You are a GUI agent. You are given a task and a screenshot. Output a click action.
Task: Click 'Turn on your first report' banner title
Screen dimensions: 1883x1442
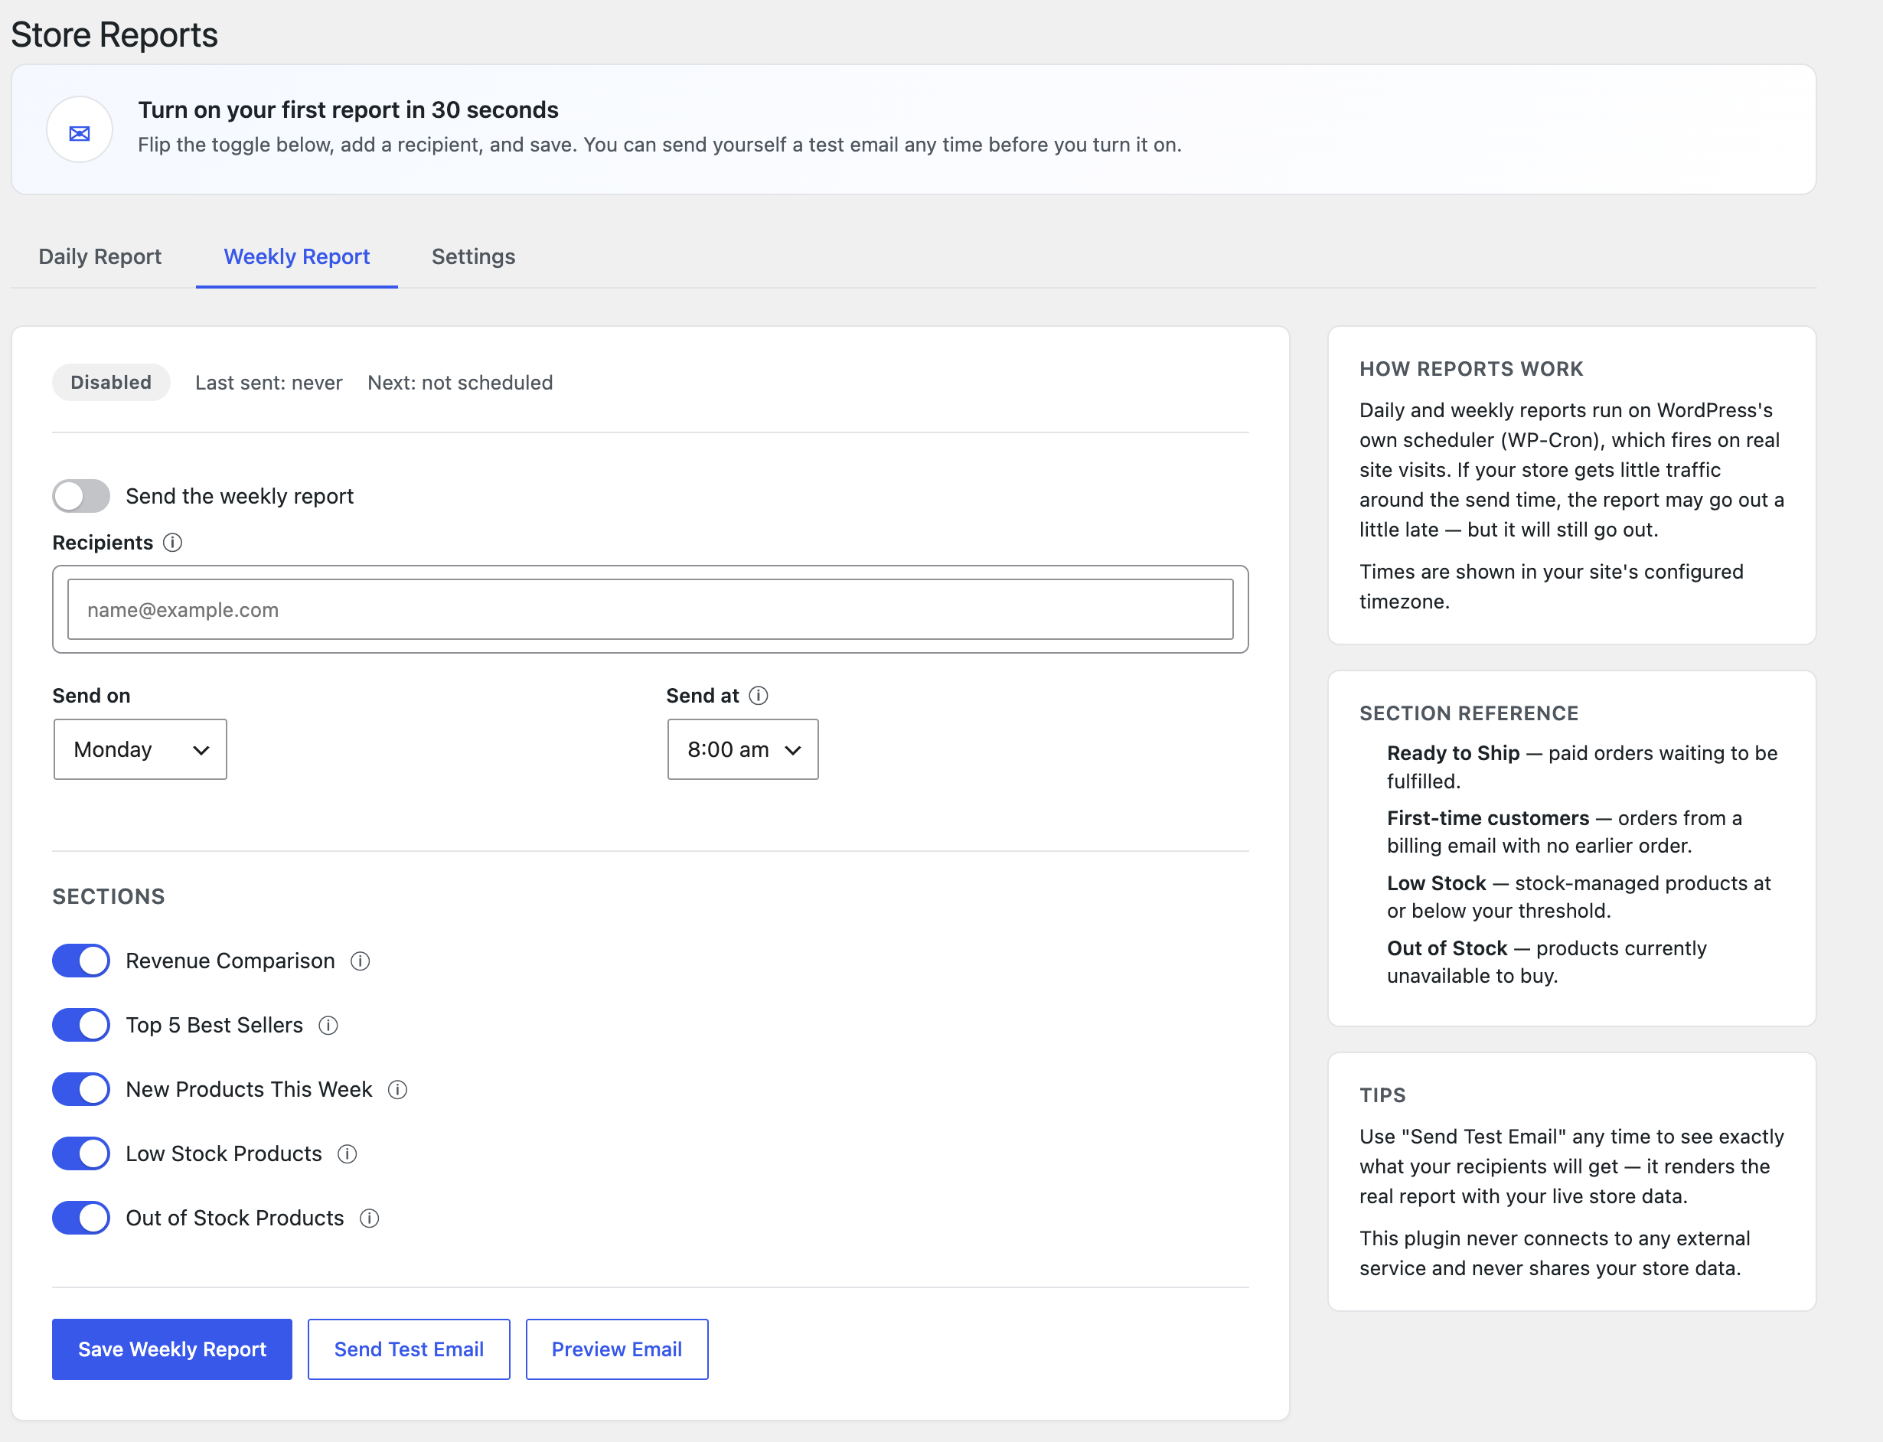click(x=348, y=110)
